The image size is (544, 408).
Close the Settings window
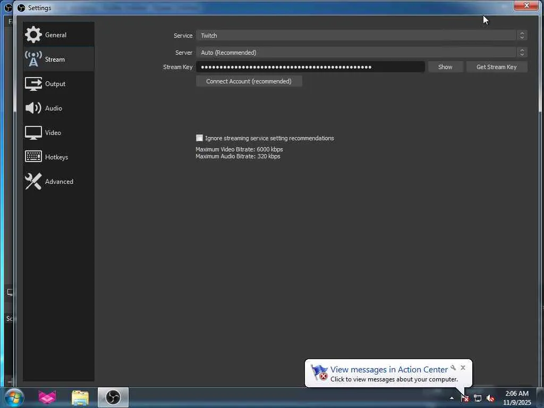click(526, 5)
